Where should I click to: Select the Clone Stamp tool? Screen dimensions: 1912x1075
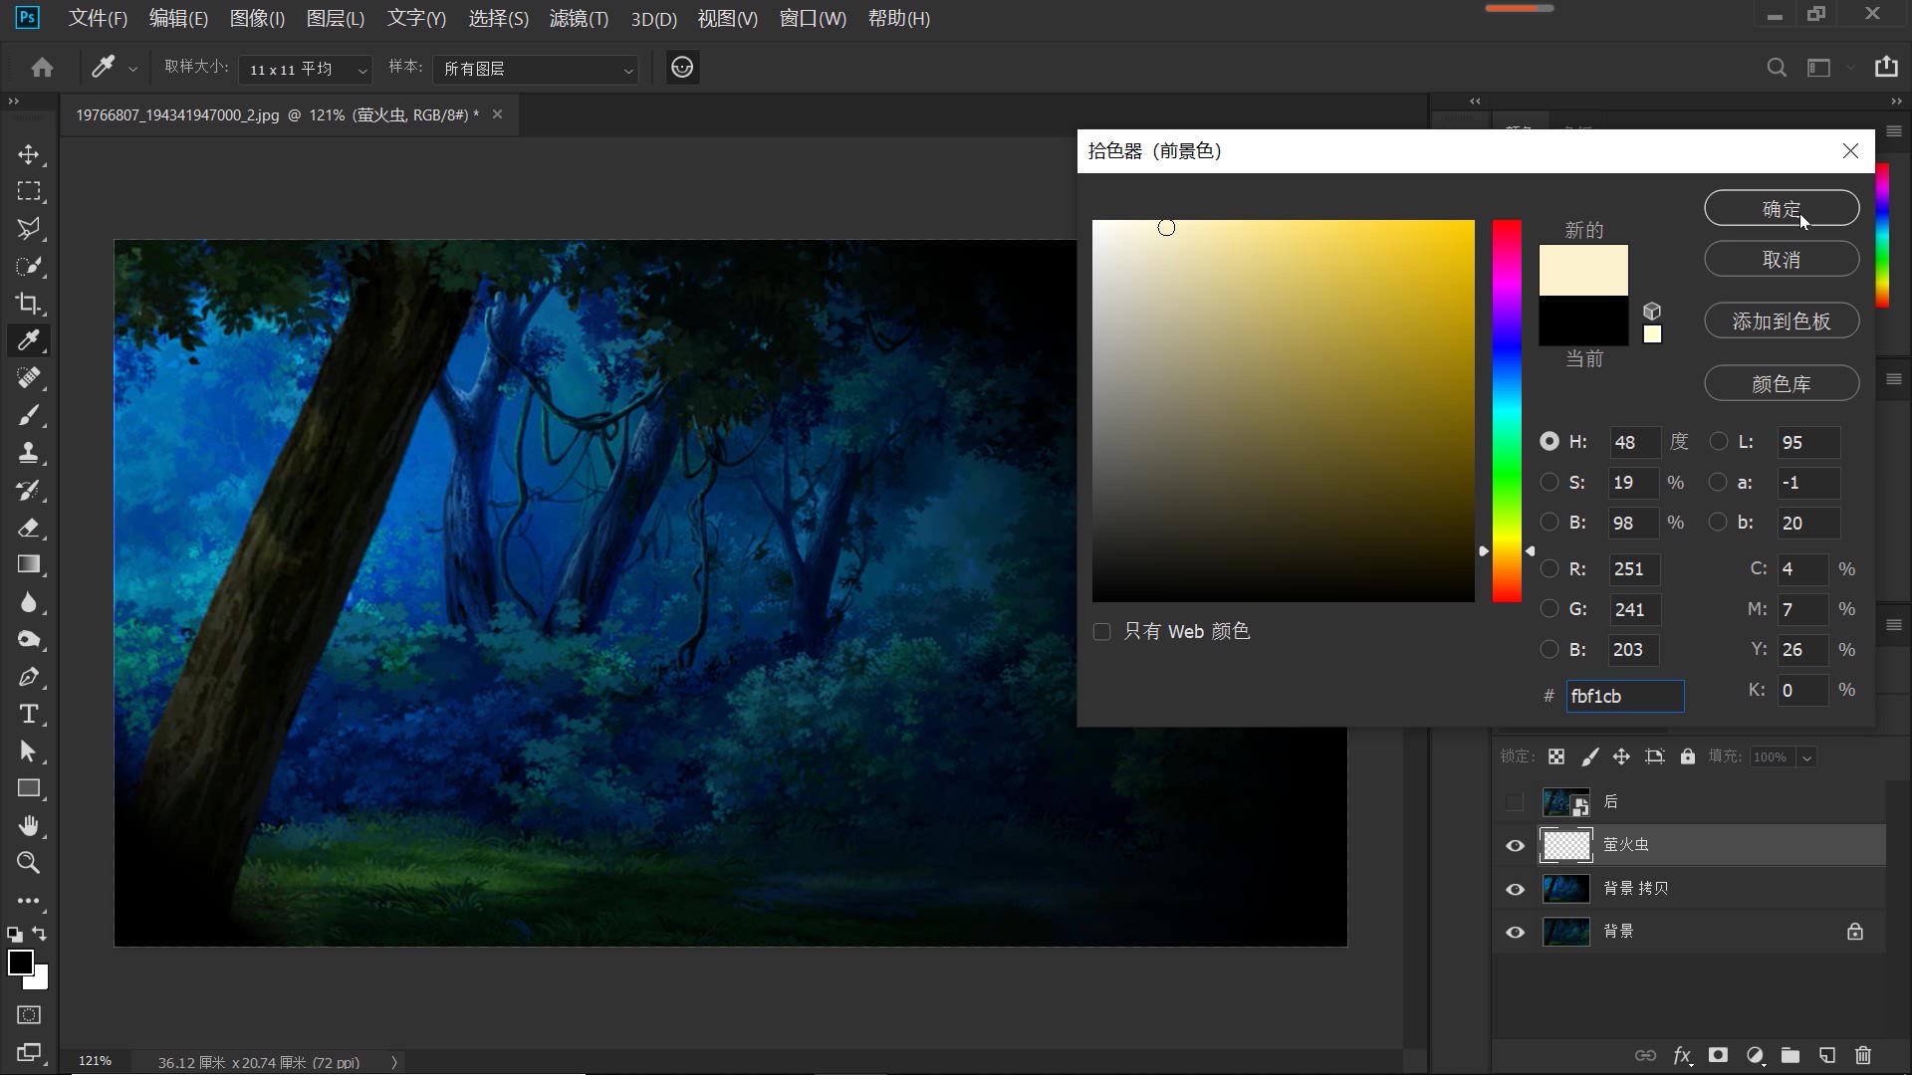29,453
